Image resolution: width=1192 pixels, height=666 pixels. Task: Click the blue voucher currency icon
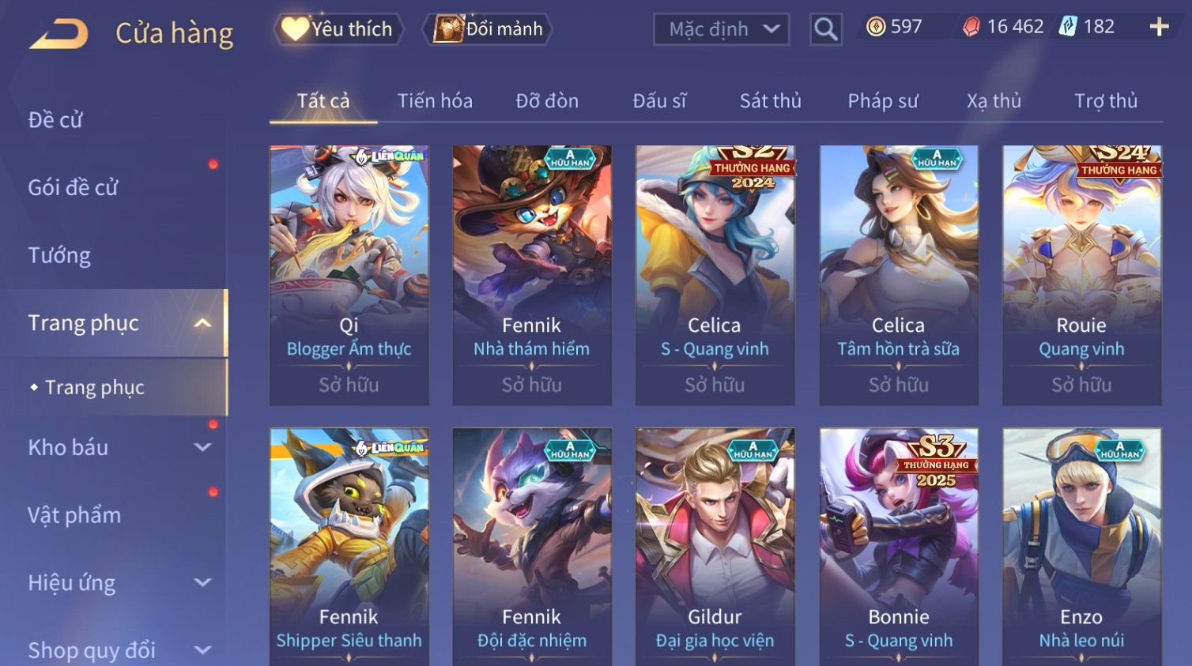pos(1068,27)
